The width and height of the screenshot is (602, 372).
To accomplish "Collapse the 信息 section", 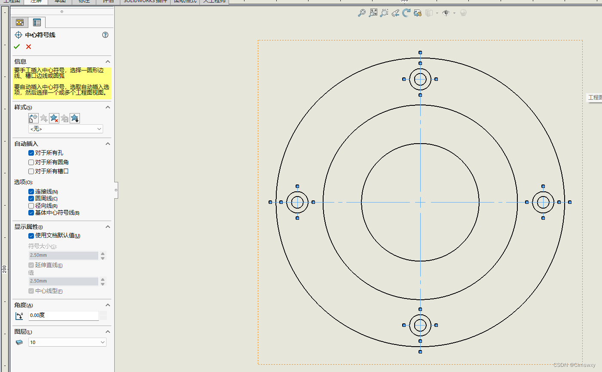I will pyautogui.click(x=108, y=61).
